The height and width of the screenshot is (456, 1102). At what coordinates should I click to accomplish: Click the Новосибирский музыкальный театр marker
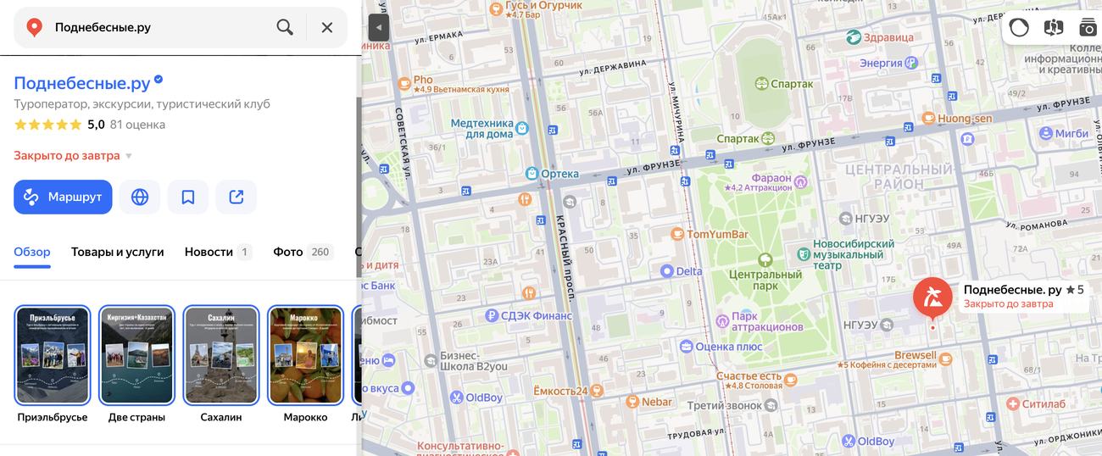coord(804,253)
